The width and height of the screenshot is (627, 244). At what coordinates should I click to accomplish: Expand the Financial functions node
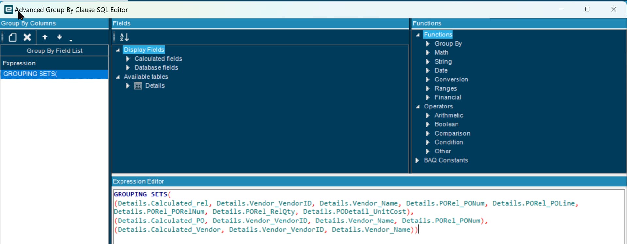[428, 97]
